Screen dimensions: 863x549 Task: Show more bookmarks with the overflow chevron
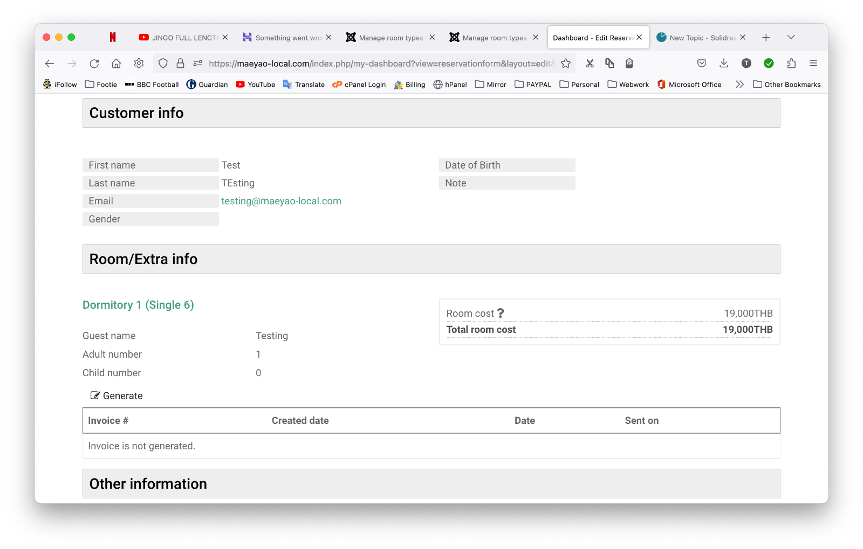[739, 85]
